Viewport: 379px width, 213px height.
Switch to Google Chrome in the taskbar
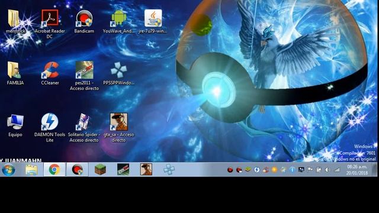point(54,169)
